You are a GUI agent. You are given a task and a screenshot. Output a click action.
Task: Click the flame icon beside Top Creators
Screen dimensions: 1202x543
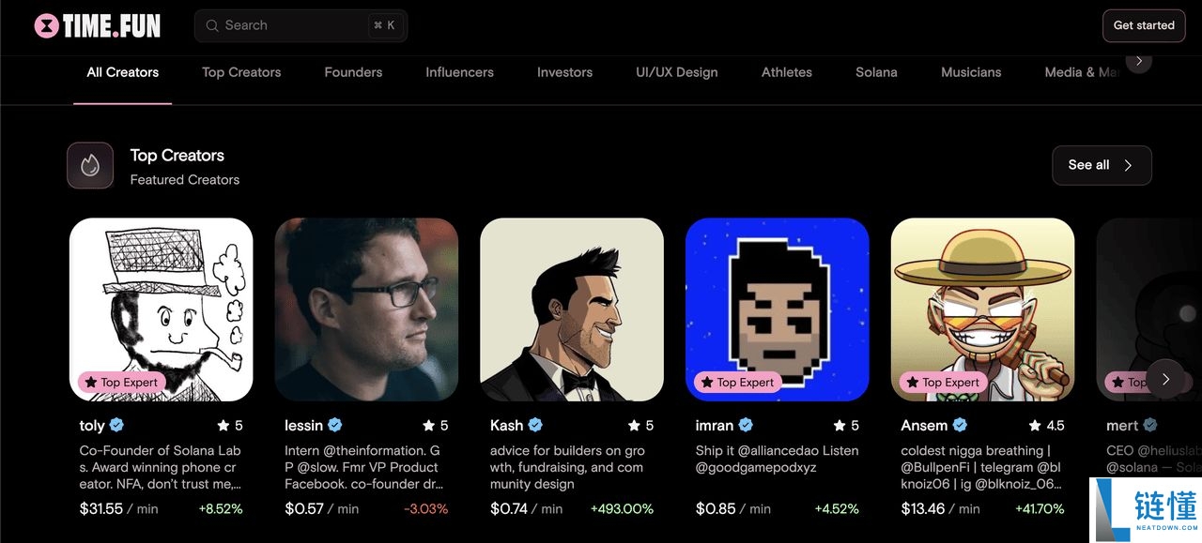(x=90, y=166)
